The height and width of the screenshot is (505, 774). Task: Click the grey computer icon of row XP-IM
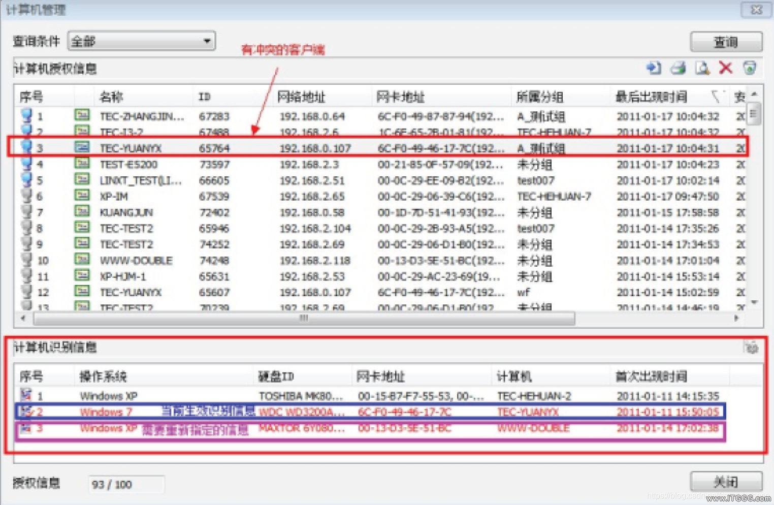[26, 196]
